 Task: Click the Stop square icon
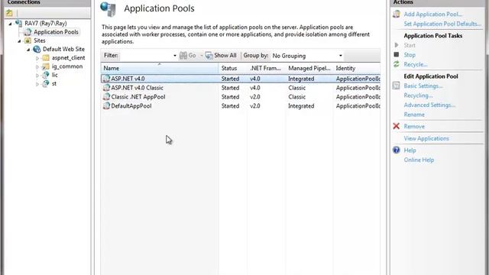click(x=397, y=54)
